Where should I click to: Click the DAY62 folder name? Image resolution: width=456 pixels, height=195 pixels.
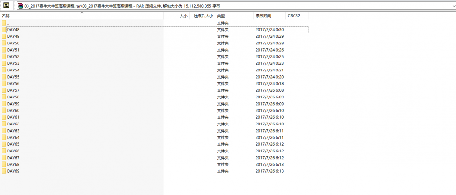tap(13, 124)
